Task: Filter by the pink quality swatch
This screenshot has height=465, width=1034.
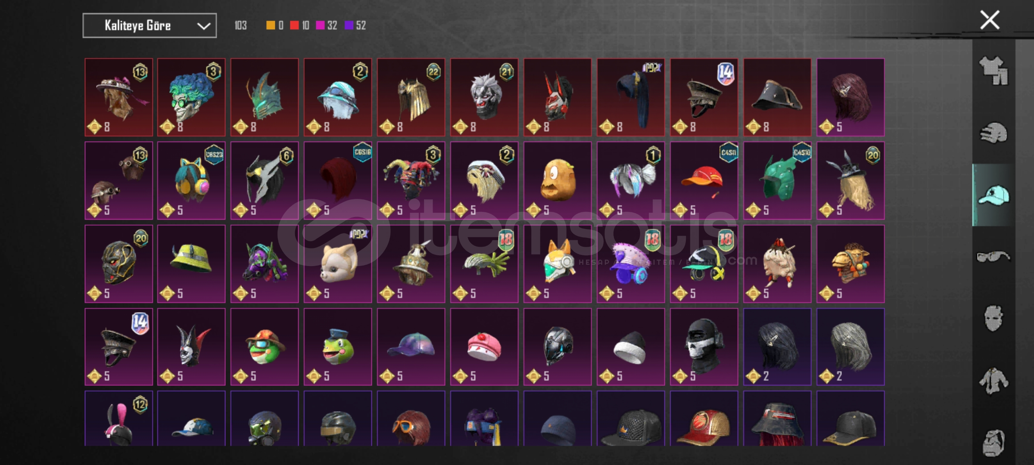Action: [x=320, y=25]
